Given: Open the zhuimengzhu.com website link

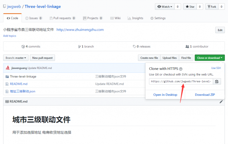Looking at the screenshot, I should (80, 30).
